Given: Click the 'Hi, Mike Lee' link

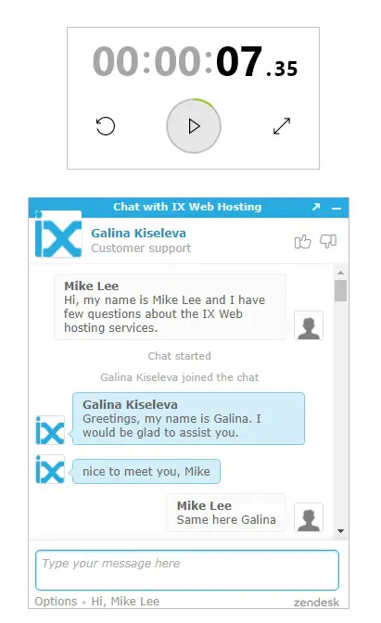Looking at the screenshot, I should pyautogui.click(x=125, y=601).
